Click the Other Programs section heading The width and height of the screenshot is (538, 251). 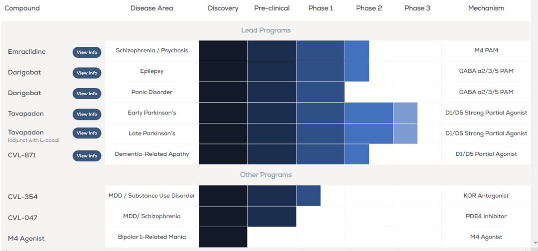click(x=266, y=175)
